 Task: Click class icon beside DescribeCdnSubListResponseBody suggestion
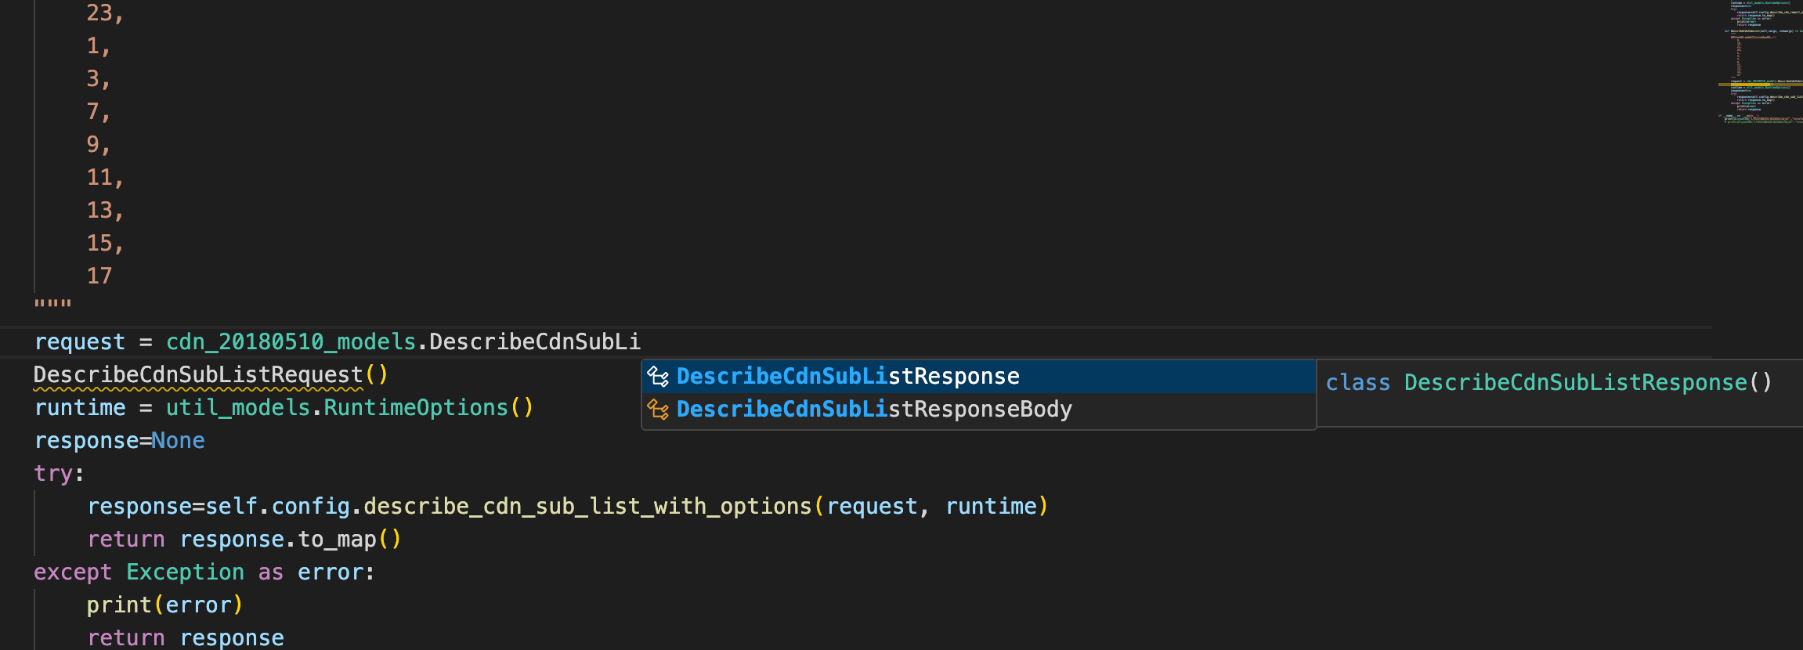658,410
